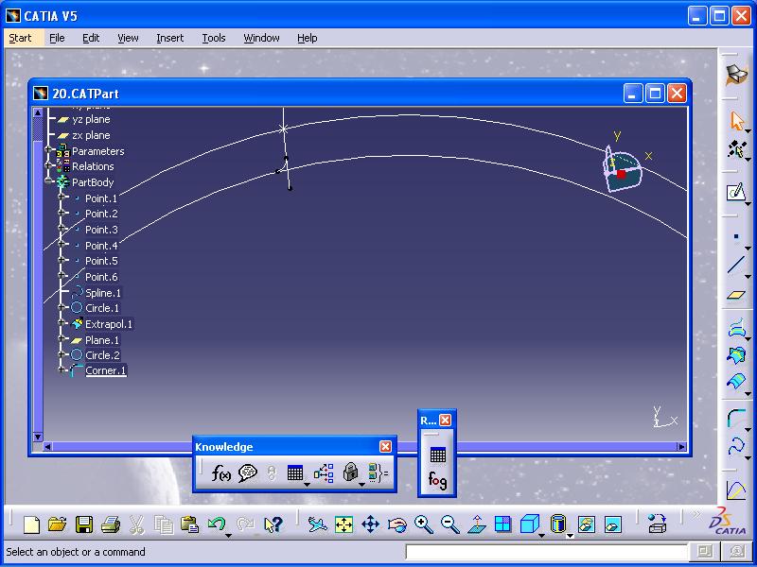This screenshot has height=567, width=757.
Task: Expand the Relations tree node
Action: 48,166
